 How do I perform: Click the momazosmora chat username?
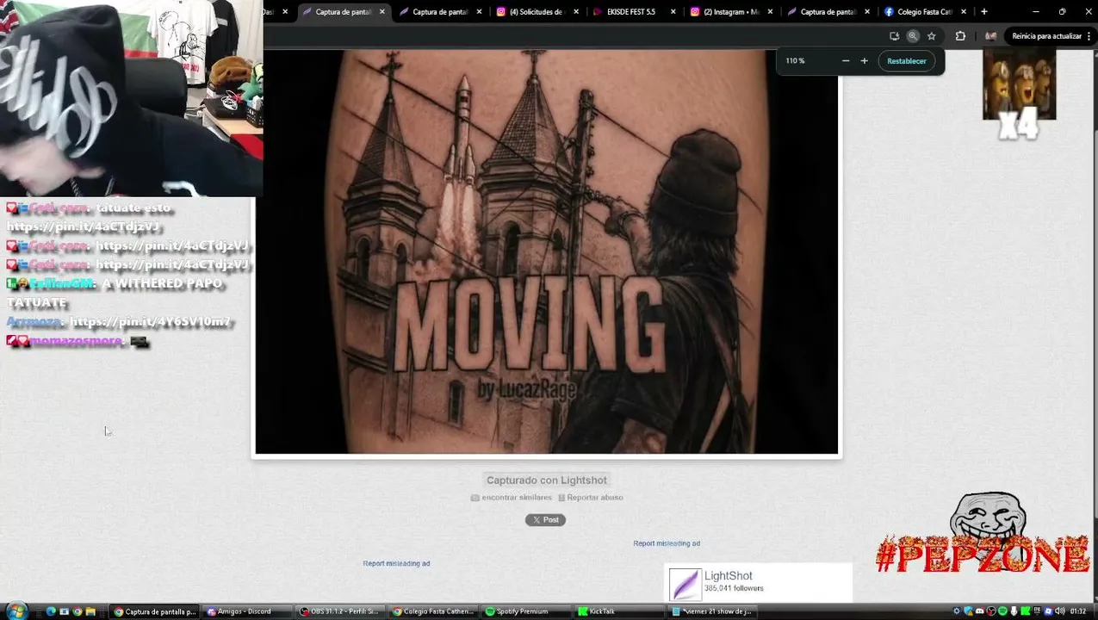click(x=76, y=341)
